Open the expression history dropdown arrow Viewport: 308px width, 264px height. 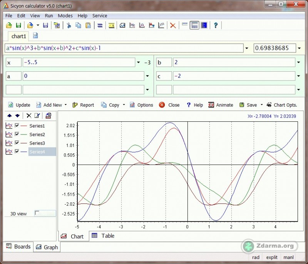247,48
